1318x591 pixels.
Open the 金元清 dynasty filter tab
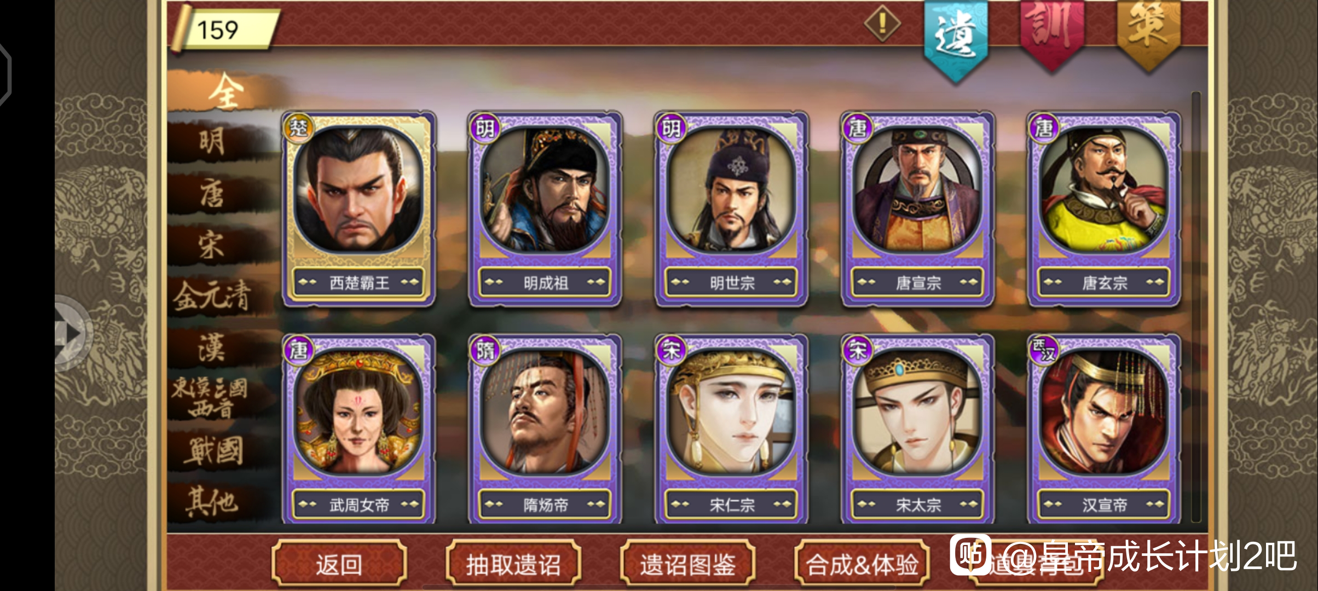(212, 297)
